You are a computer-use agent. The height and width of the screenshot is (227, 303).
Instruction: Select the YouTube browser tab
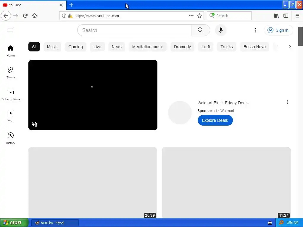click(x=33, y=5)
